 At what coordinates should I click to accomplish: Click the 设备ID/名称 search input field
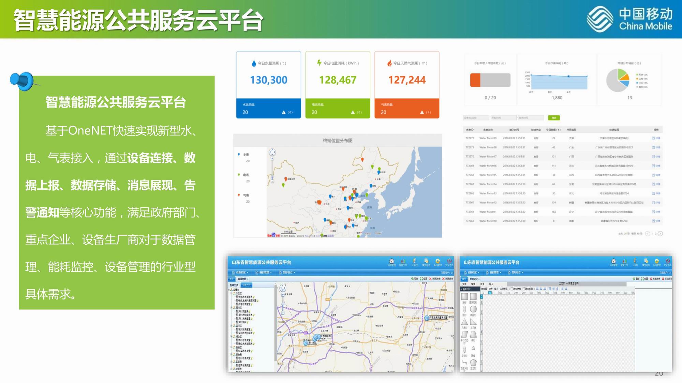point(476,118)
